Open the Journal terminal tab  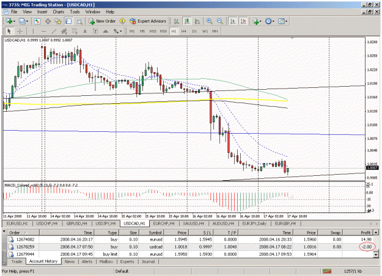tap(148, 261)
